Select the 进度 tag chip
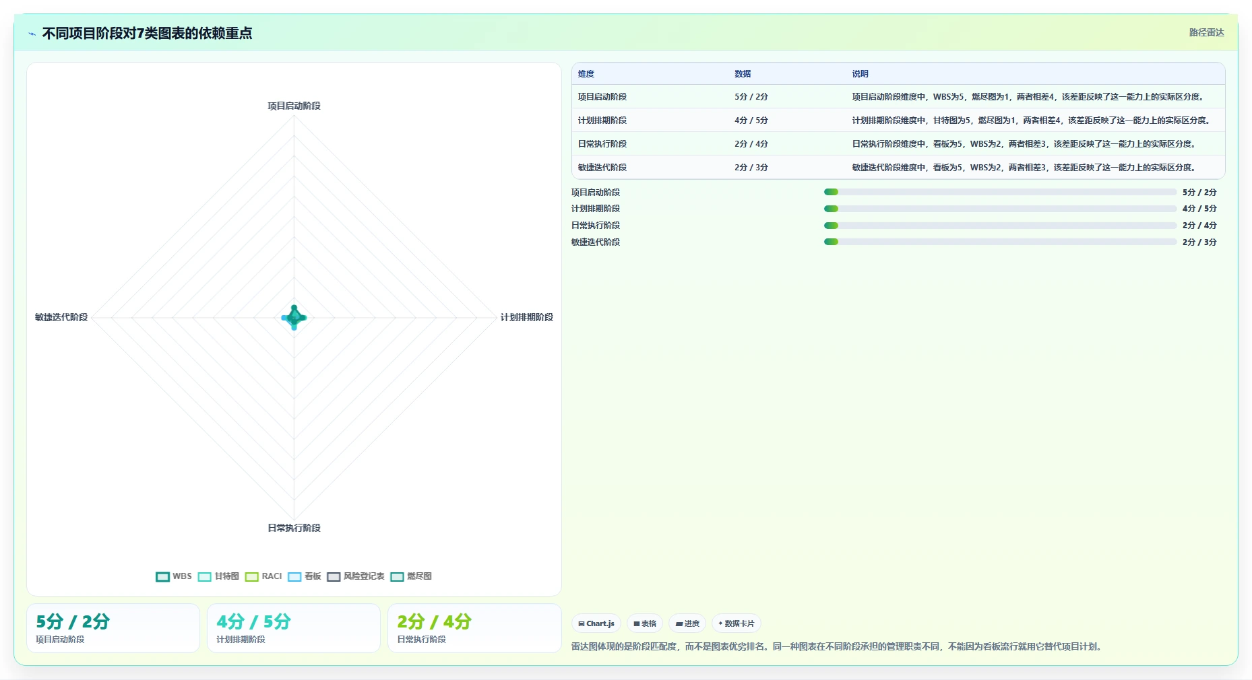 click(688, 623)
